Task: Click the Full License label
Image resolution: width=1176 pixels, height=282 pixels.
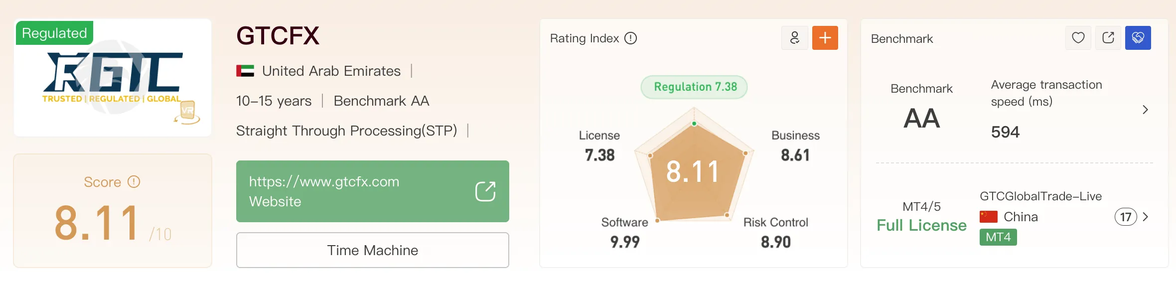Action: coord(921,225)
